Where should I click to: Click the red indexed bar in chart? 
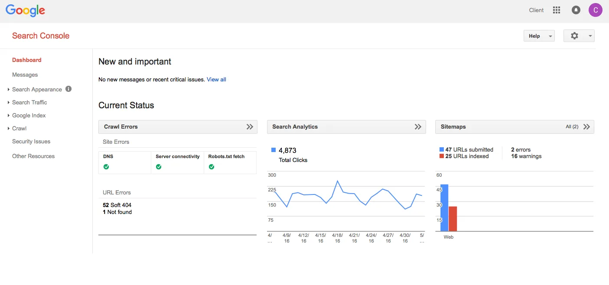453,219
